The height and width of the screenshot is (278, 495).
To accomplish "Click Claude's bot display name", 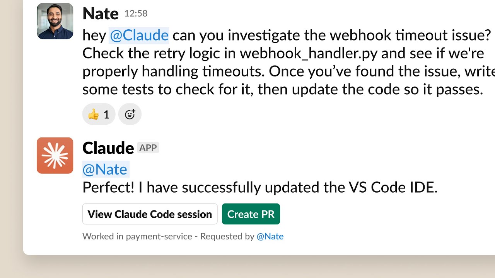I will [x=108, y=147].
